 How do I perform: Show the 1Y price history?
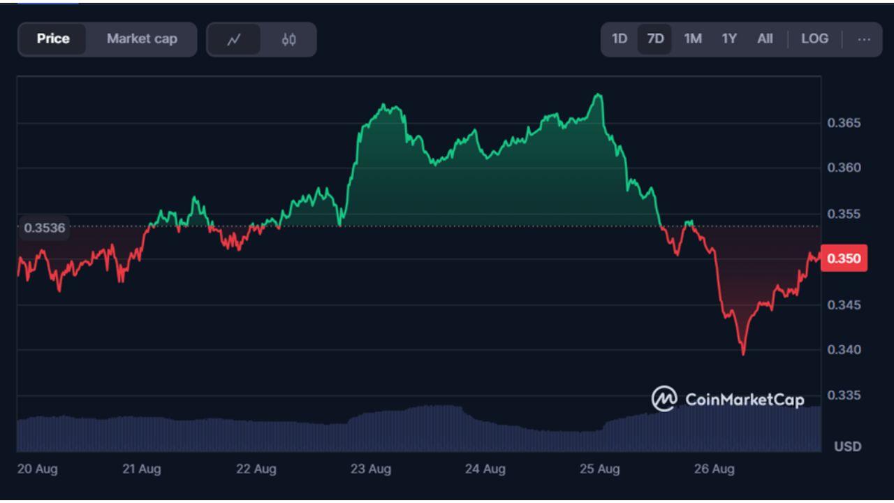729,39
